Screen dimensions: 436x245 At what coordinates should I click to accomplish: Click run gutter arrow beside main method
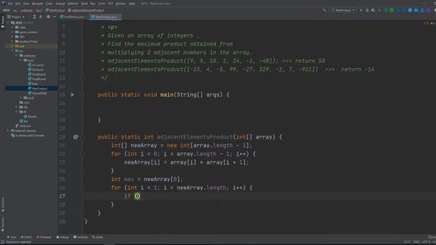point(73,95)
